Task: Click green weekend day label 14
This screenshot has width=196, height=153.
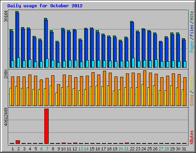Action: [86, 149]
